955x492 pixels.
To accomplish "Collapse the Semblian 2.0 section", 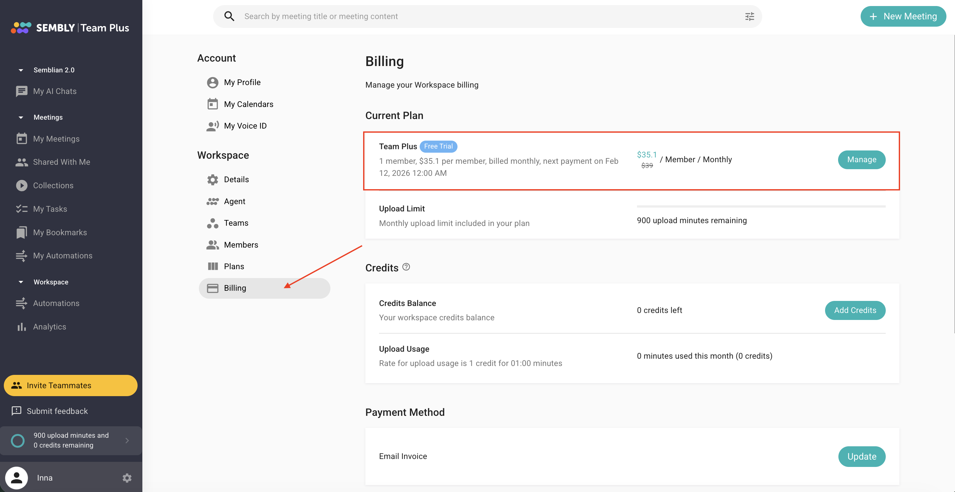I will pos(21,70).
